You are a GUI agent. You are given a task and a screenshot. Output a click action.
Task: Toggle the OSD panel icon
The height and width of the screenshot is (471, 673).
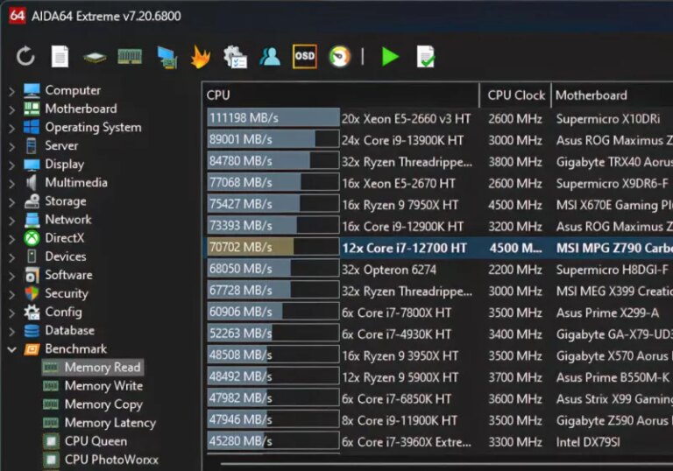click(x=305, y=56)
